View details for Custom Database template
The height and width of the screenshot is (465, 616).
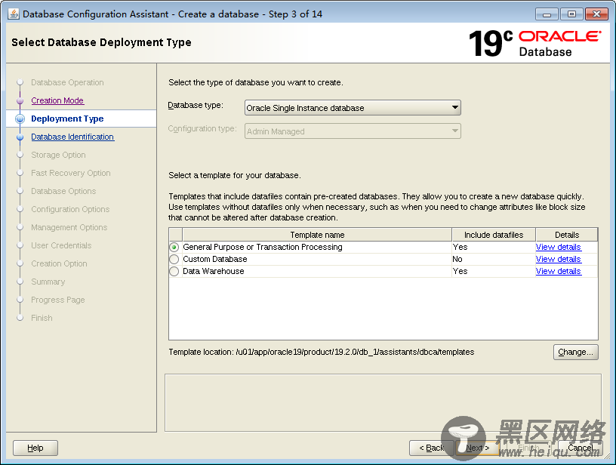click(559, 259)
